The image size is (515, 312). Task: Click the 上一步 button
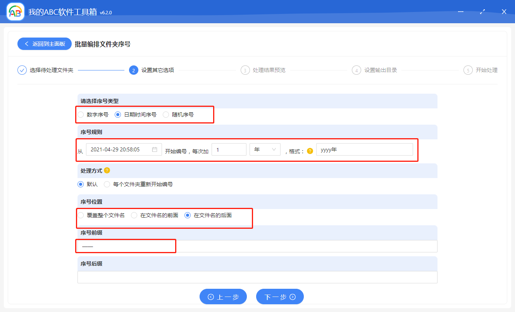[x=223, y=297]
